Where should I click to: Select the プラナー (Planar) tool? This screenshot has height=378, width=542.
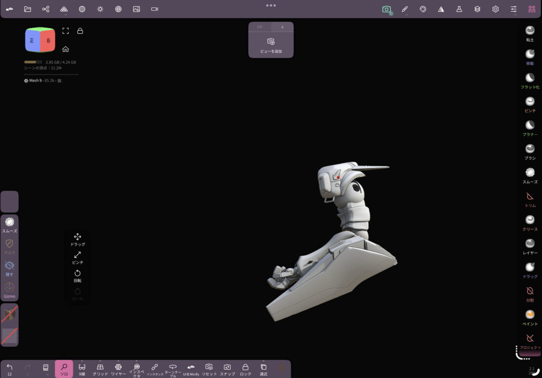tap(529, 128)
